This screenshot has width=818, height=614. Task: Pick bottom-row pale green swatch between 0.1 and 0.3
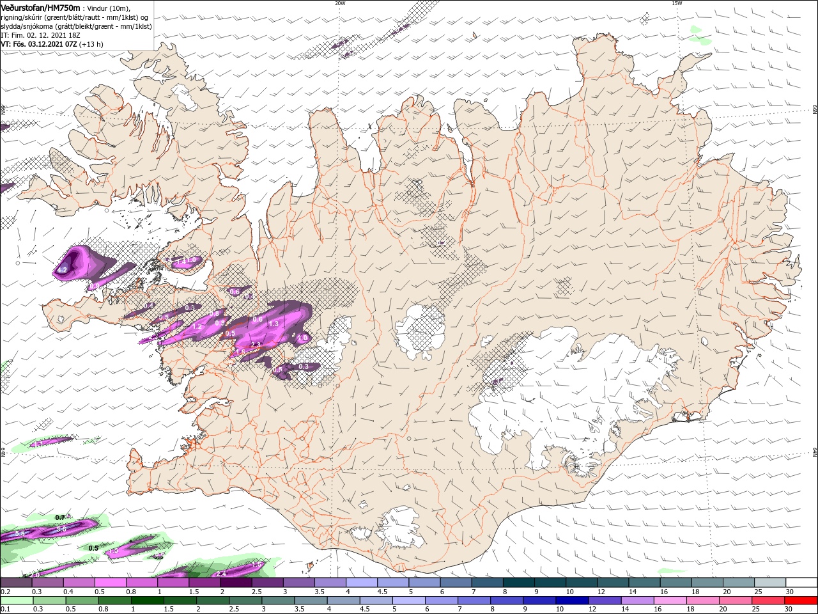16,601
